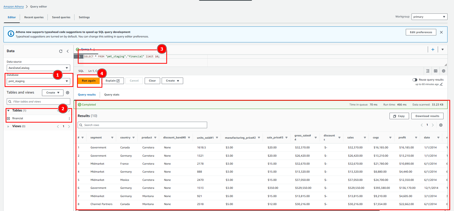Image resolution: width=454 pixels, height=211 pixels.
Task: Sort by cogs column
Action: tap(390, 138)
